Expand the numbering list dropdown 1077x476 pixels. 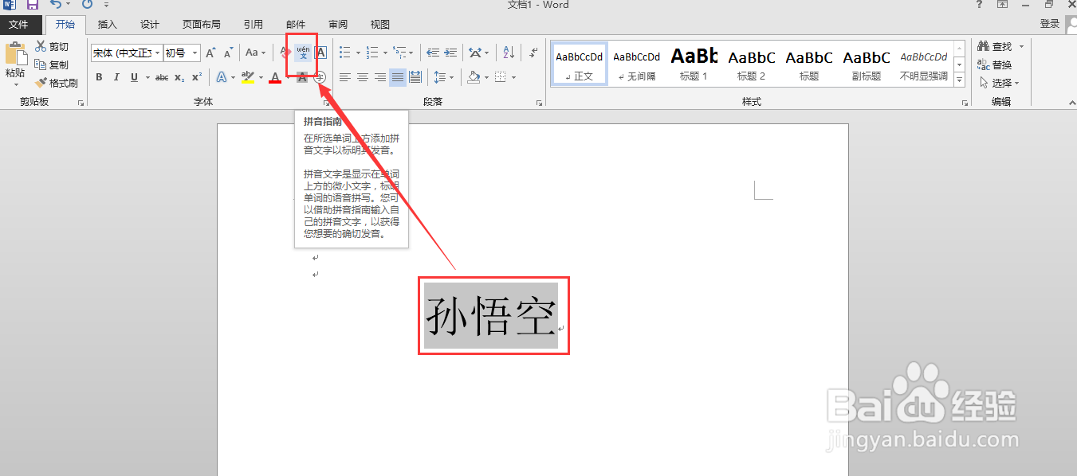(x=385, y=53)
